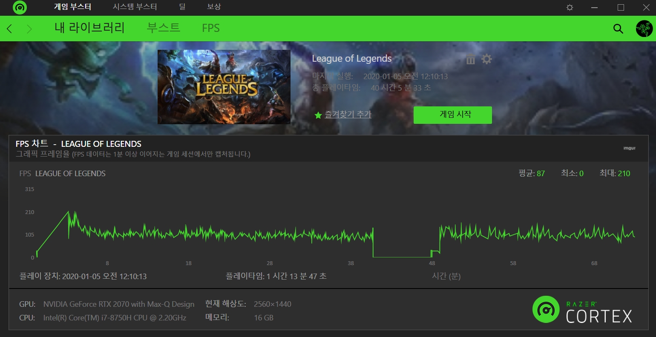
Task: Click the average value 평균: 87
Action: pyautogui.click(x=532, y=173)
